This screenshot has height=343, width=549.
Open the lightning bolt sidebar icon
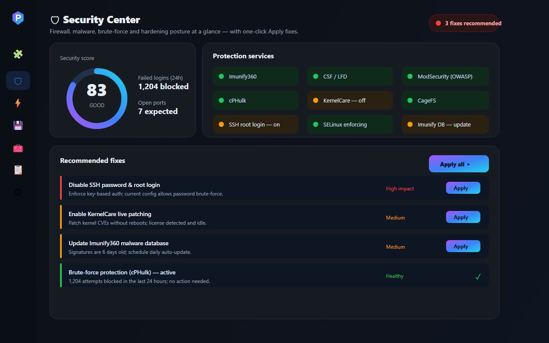[18, 103]
